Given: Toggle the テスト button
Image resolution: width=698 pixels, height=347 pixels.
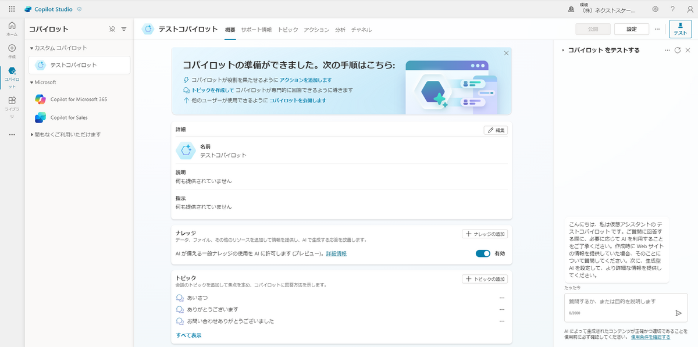Looking at the screenshot, I should point(680,29).
